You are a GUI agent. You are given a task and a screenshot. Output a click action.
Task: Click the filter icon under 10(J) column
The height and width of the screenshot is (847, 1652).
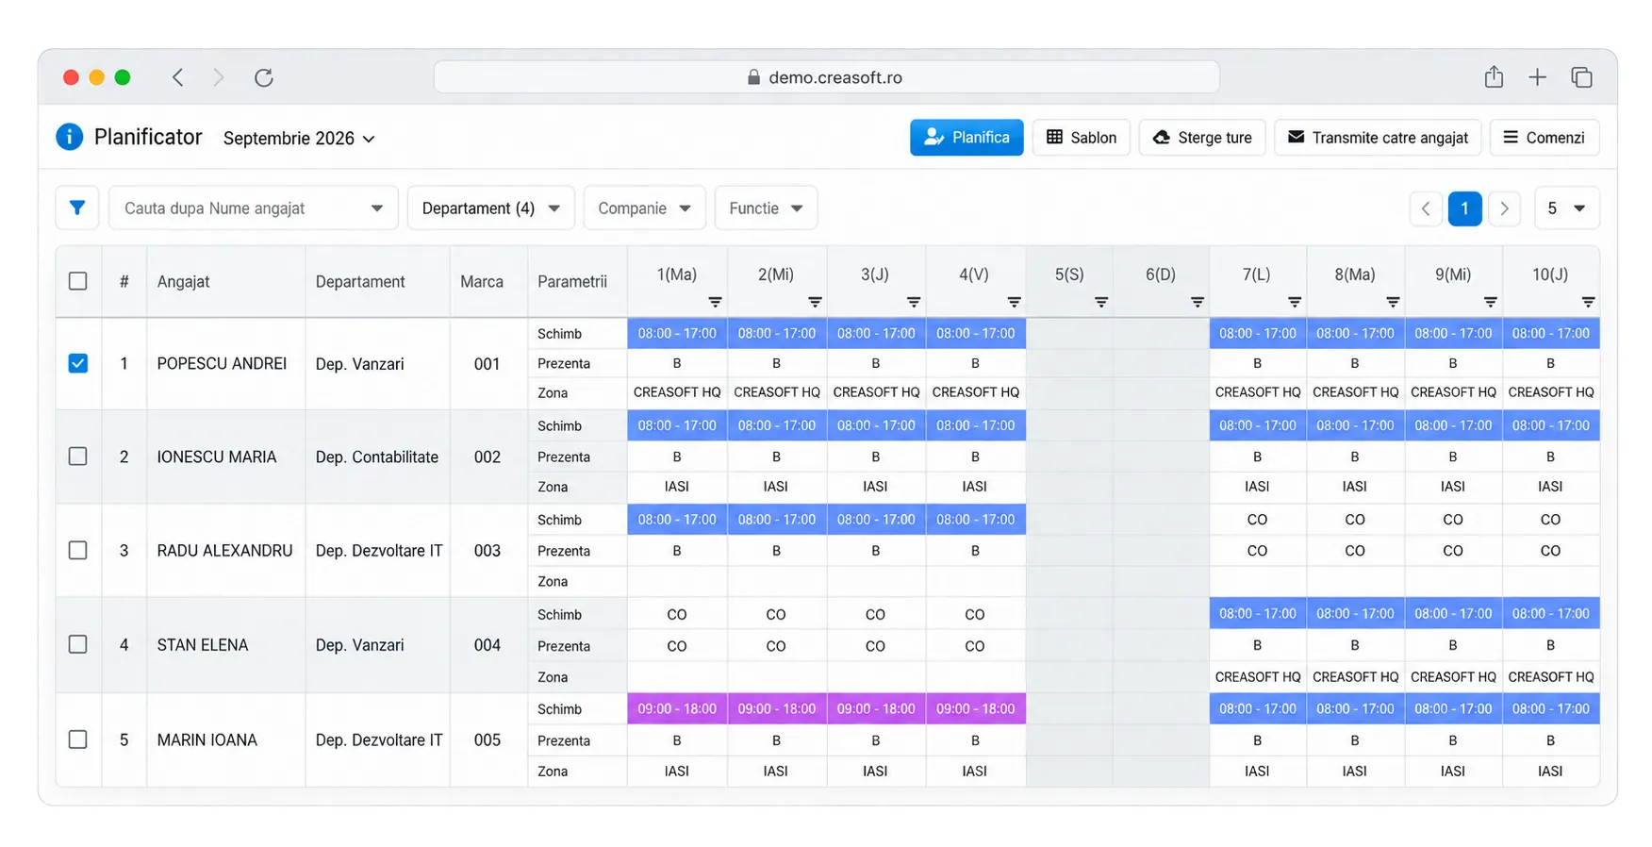[x=1589, y=302]
